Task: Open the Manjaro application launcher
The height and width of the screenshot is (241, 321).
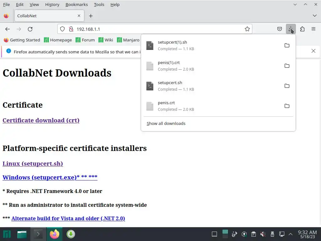Action: tap(7, 234)
